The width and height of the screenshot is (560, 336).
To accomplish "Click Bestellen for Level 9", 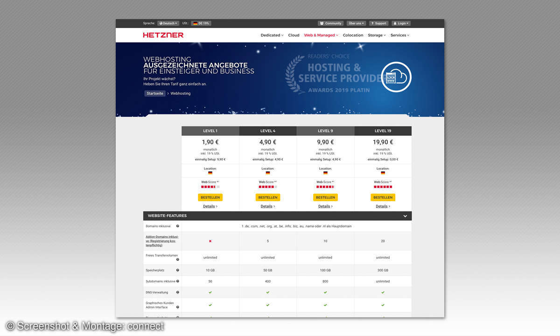I will (x=325, y=197).
